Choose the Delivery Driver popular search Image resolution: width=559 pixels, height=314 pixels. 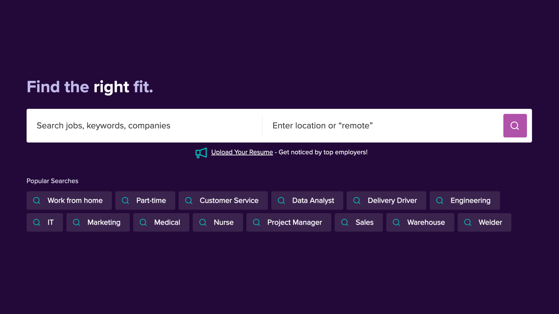(x=386, y=201)
